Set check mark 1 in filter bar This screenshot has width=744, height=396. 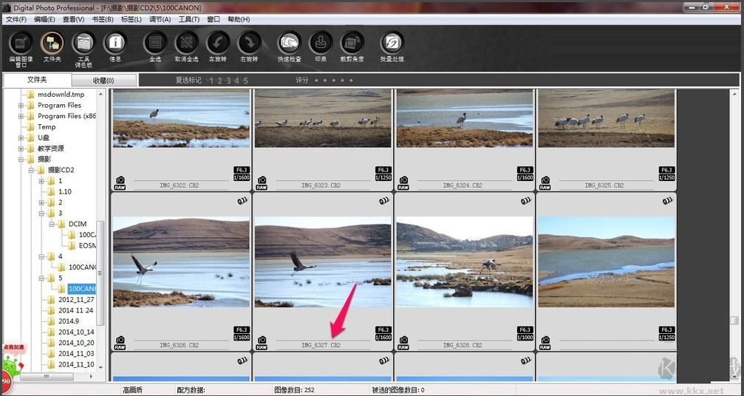211,81
